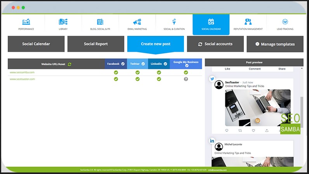The height and width of the screenshot is (174, 309).
Task: Click the LinkedIn badge on post preview
Action: coord(212,141)
